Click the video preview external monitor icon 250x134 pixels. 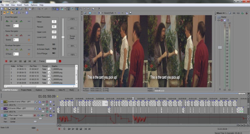click(x=90, y=13)
